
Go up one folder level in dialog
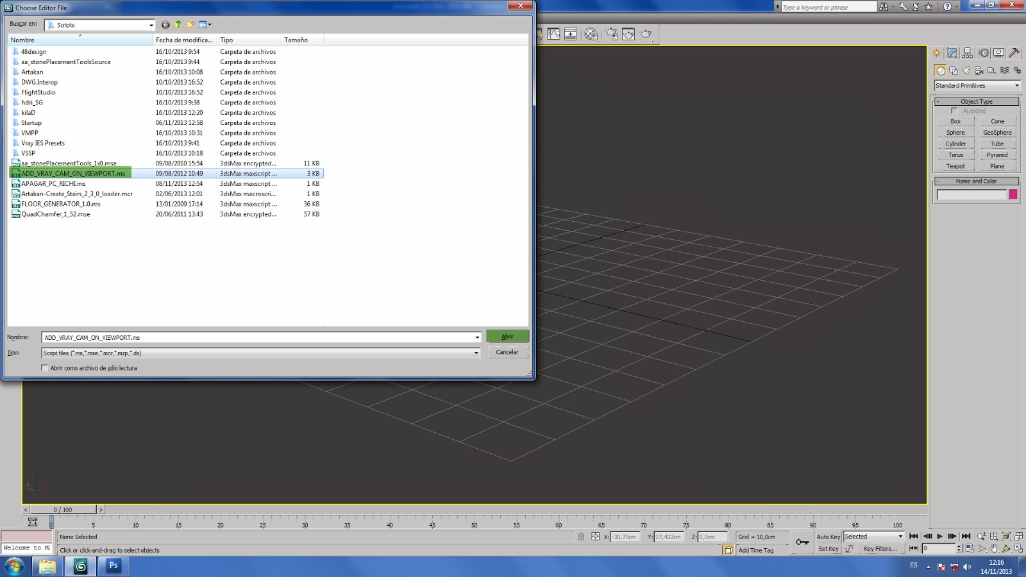click(178, 25)
